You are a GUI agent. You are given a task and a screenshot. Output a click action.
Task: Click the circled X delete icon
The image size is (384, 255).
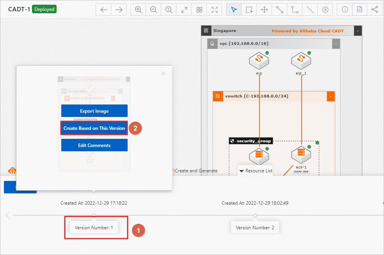(325, 9)
